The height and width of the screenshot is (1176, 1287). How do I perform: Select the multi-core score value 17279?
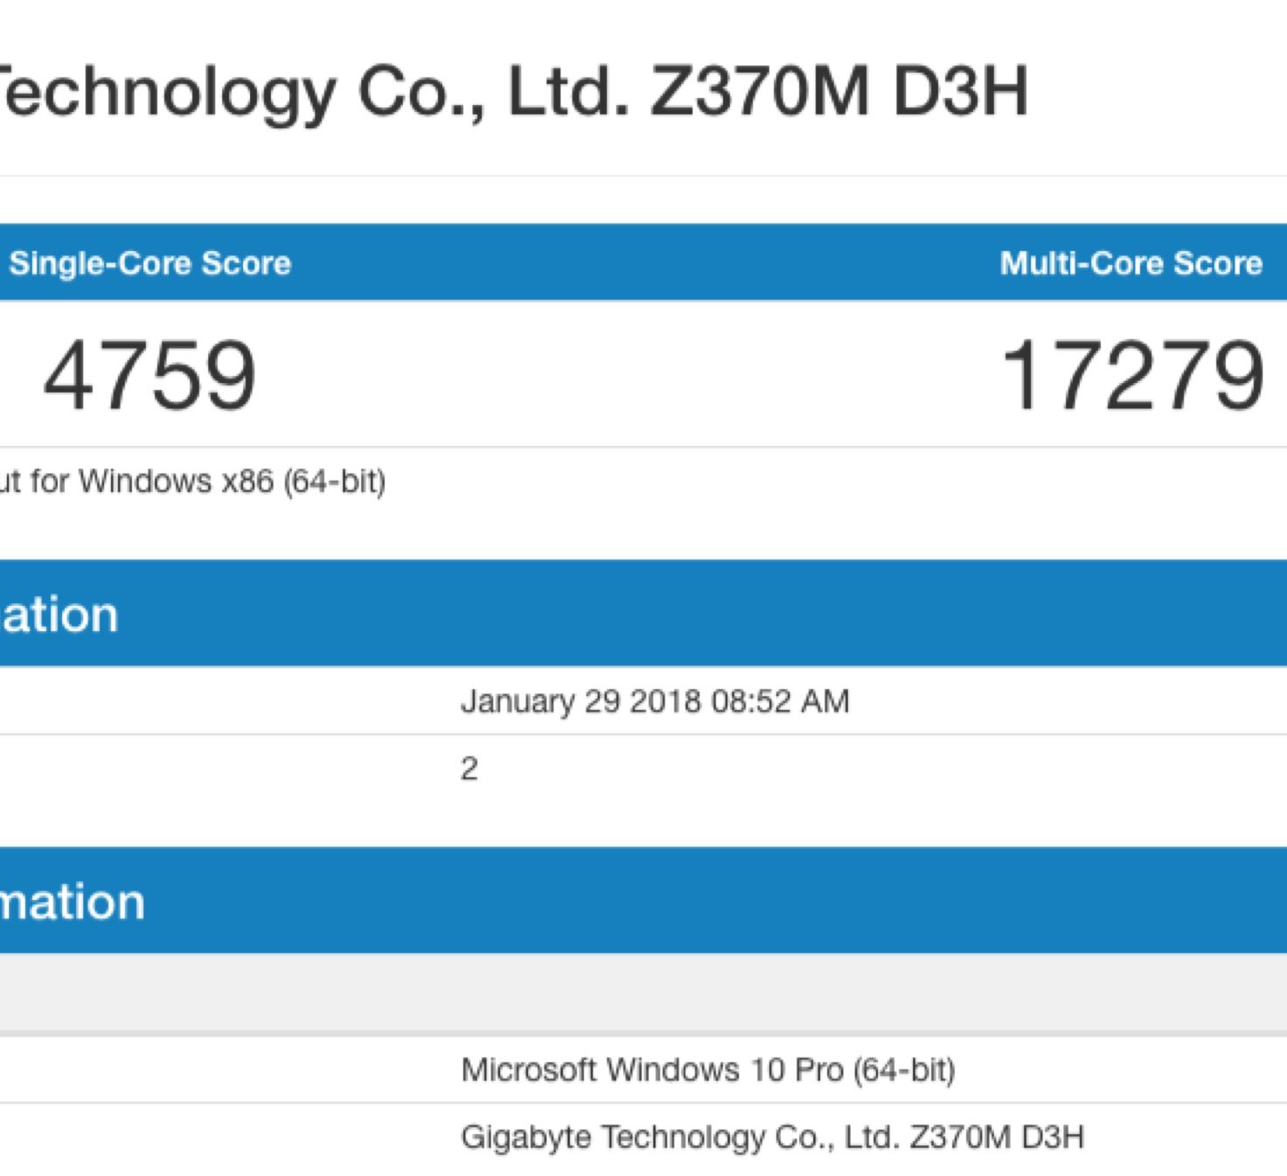(1133, 377)
